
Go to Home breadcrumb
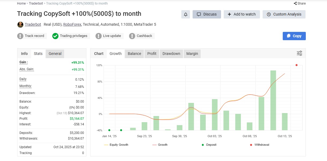(x=21, y=3)
